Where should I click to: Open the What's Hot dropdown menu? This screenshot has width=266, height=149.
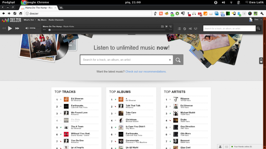30,20
